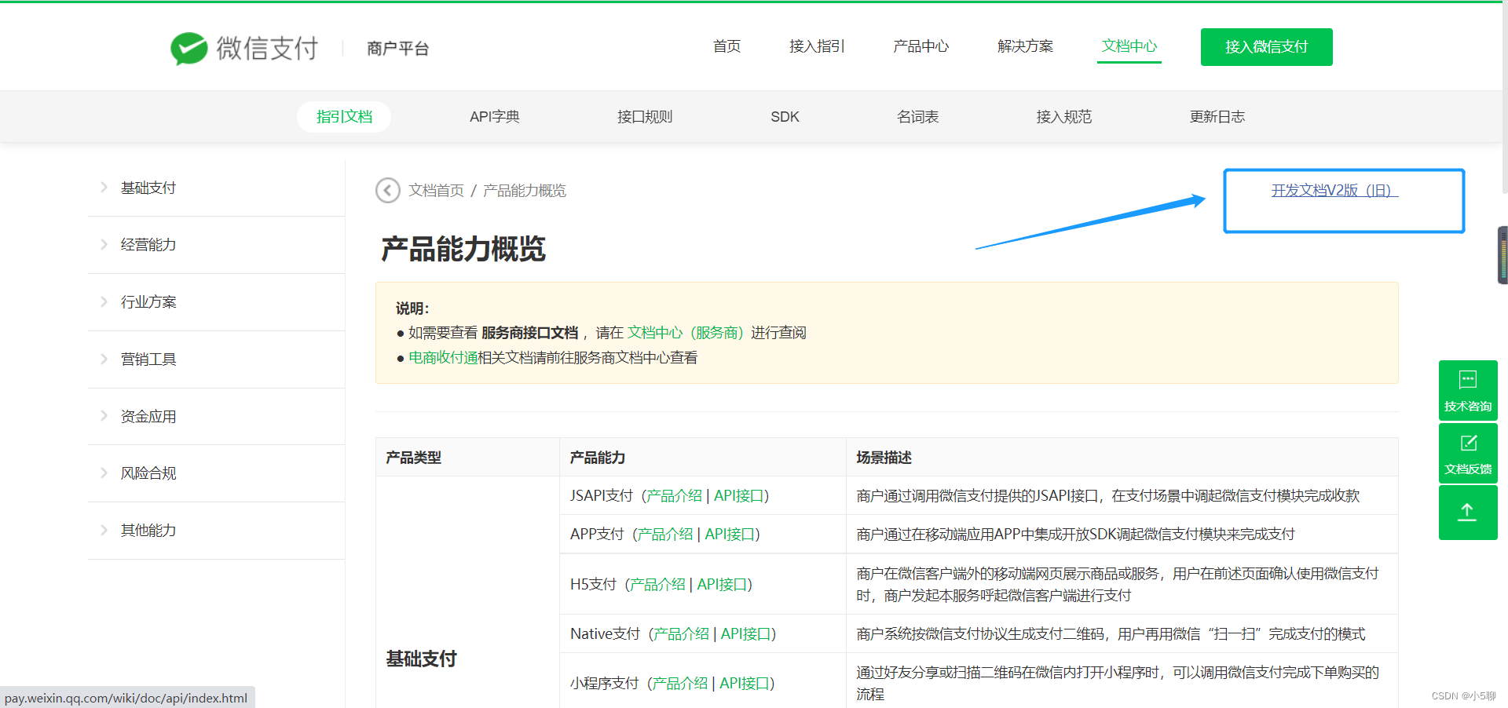Switch to the 接入规范 tab
The image size is (1508, 708).
pyautogui.click(x=1063, y=117)
